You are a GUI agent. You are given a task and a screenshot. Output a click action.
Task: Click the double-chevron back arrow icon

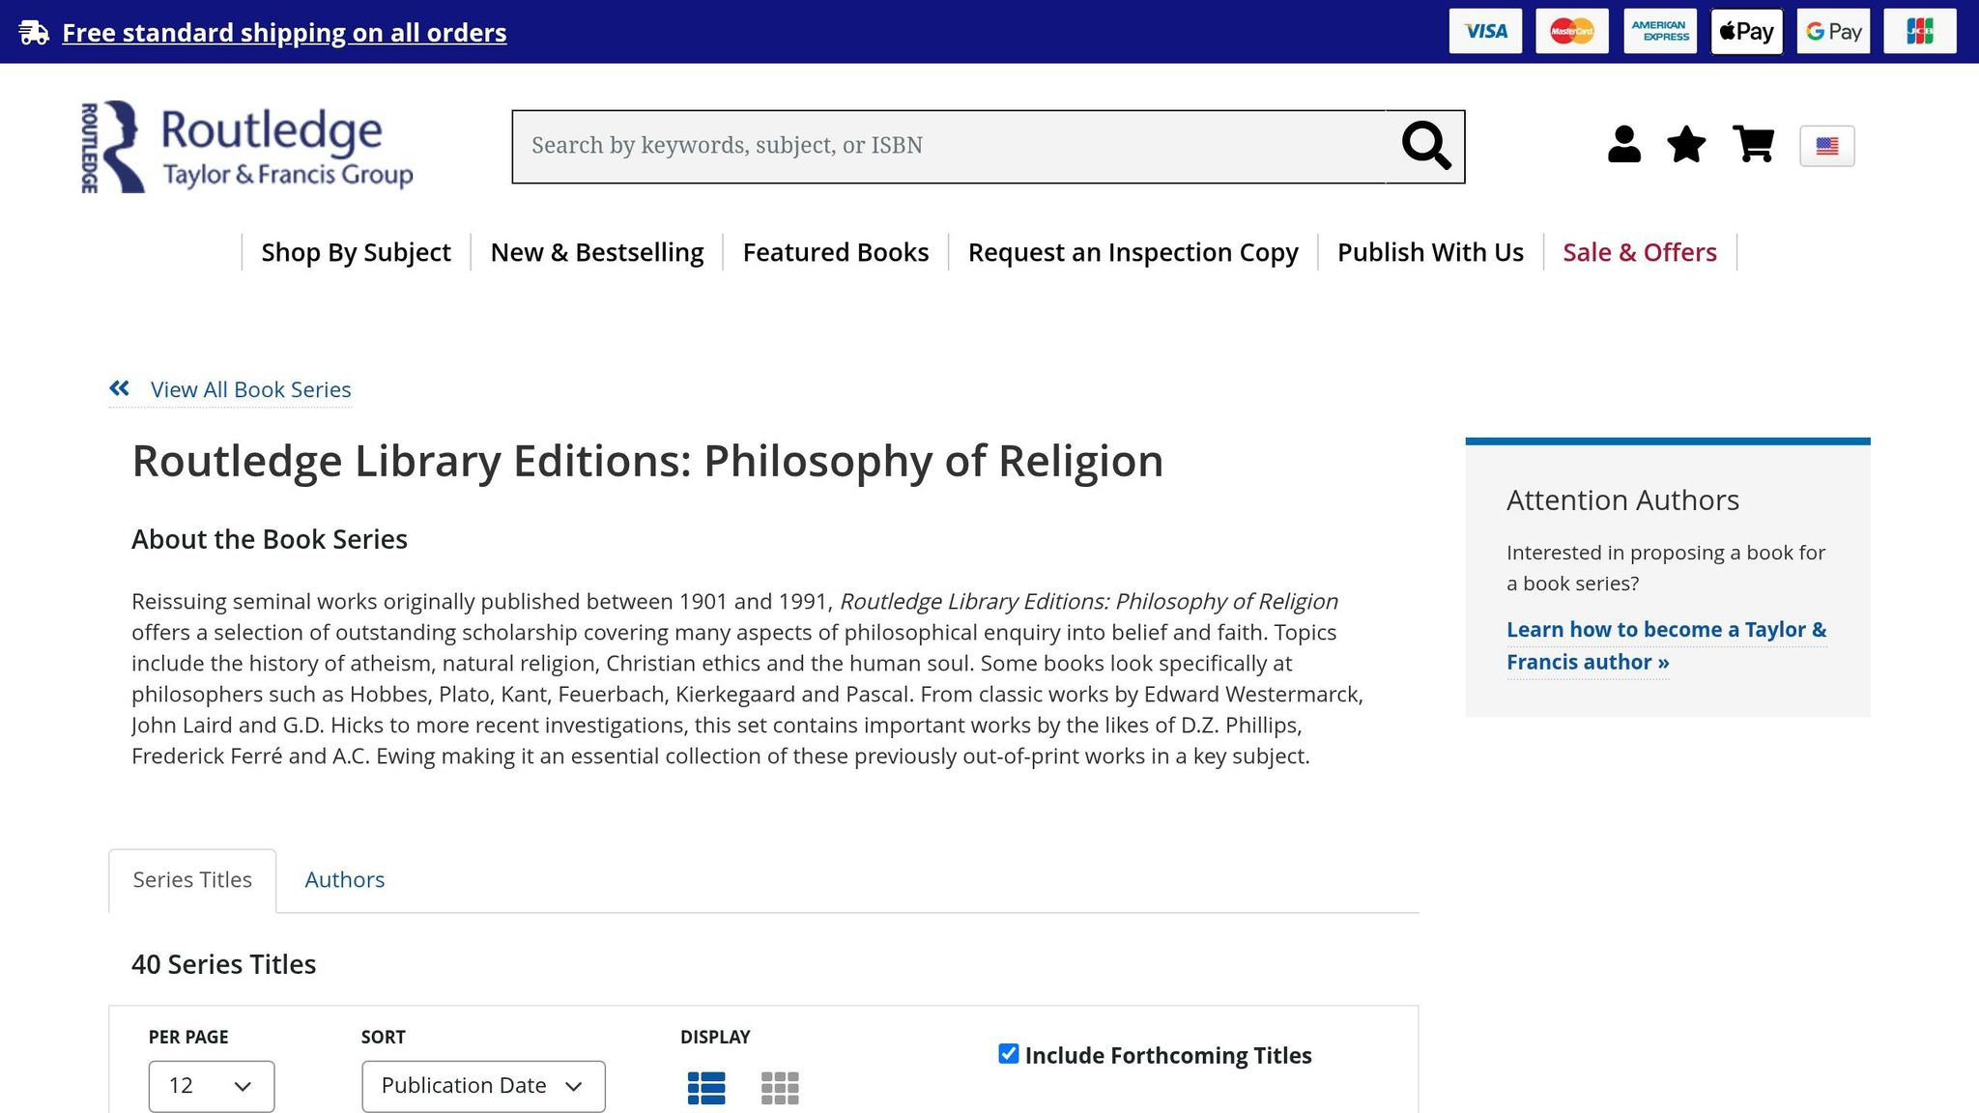click(120, 388)
